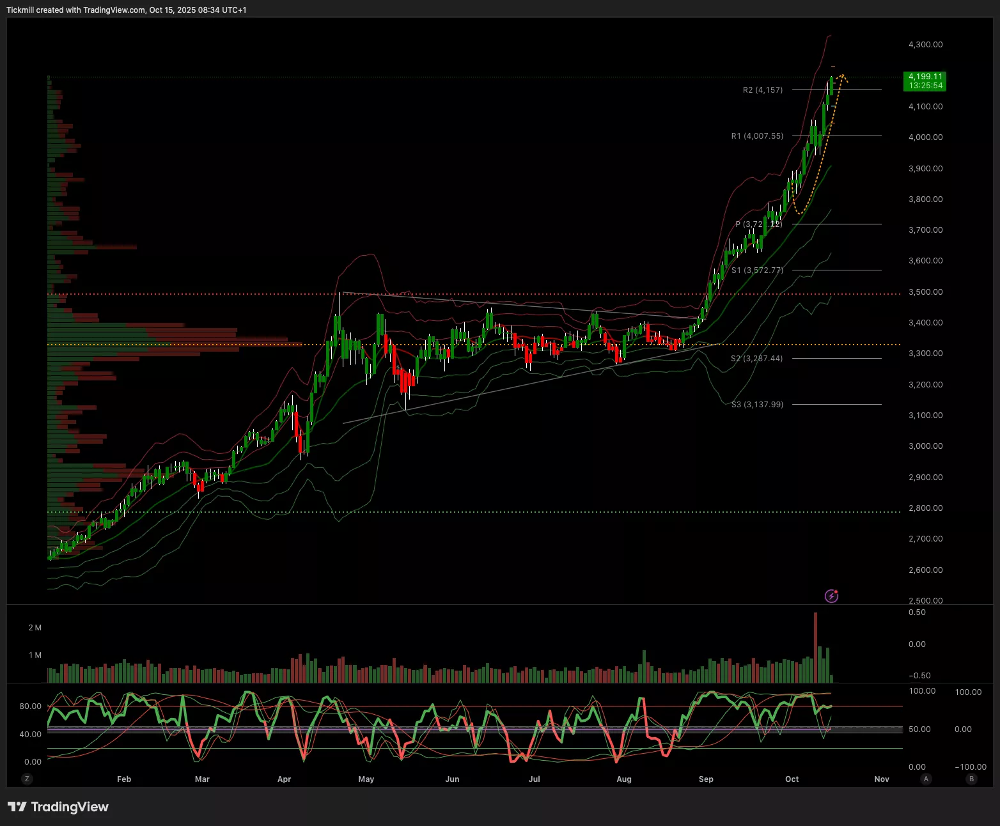
Task: Click the 4,300.00 price axis label
Action: pos(925,45)
